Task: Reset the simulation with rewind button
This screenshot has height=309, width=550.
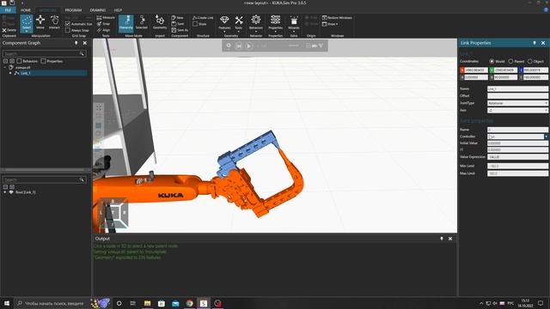Action: click(x=239, y=45)
